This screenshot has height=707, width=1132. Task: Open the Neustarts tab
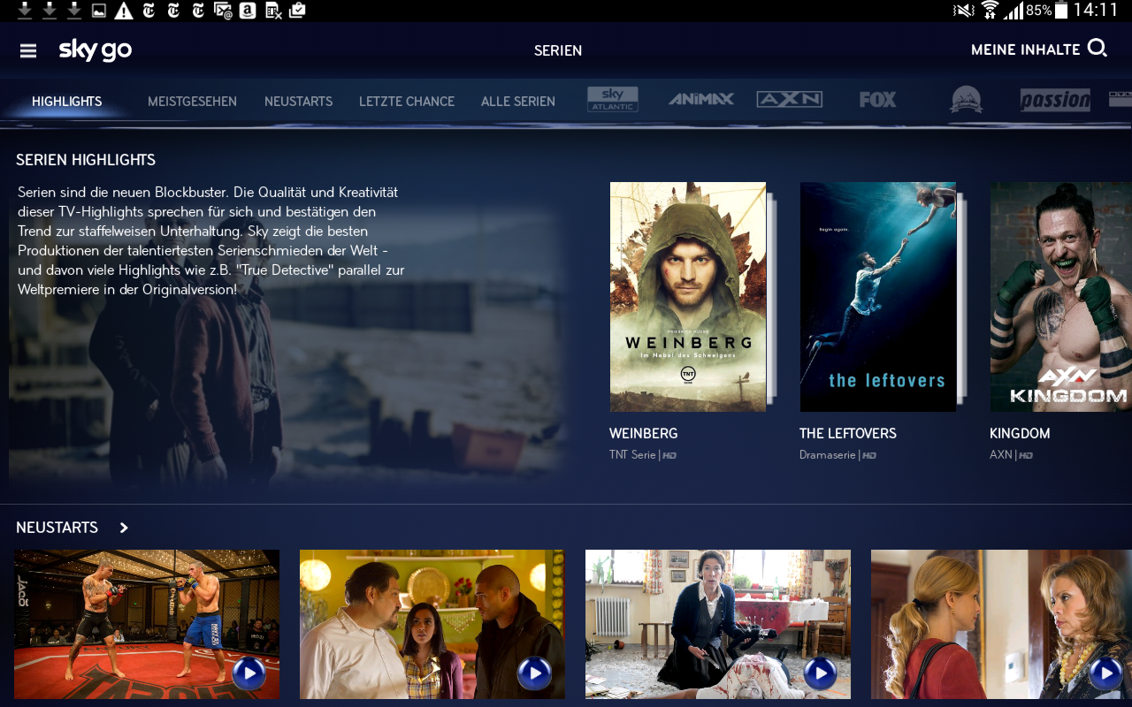pyautogui.click(x=298, y=102)
